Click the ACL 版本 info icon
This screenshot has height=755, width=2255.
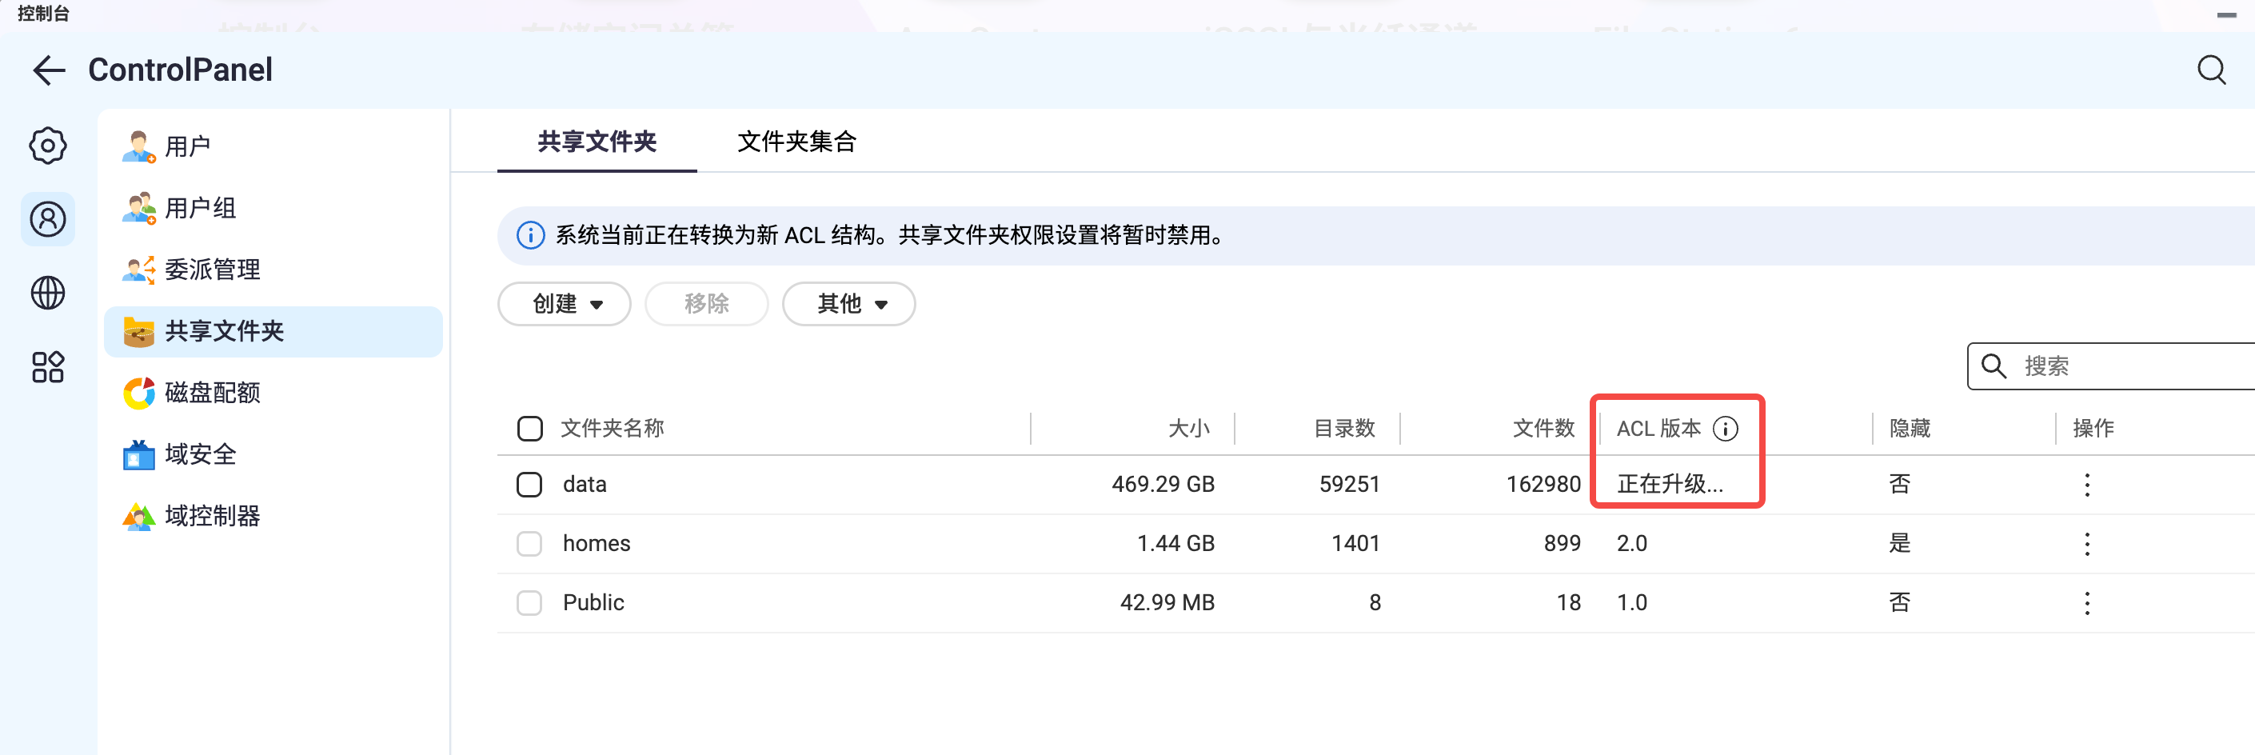(1725, 429)
